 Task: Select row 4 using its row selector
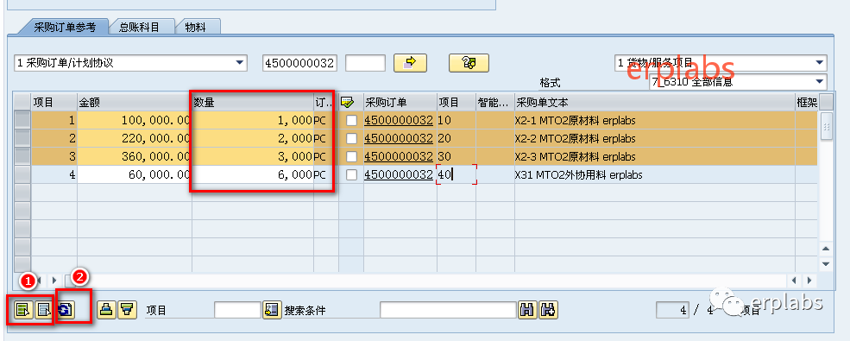click(x=22, y=175)
